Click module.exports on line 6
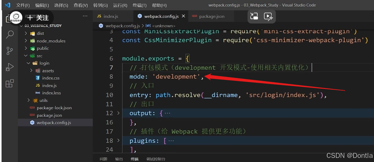The image size is (374, 162). [x=148, y=58]
